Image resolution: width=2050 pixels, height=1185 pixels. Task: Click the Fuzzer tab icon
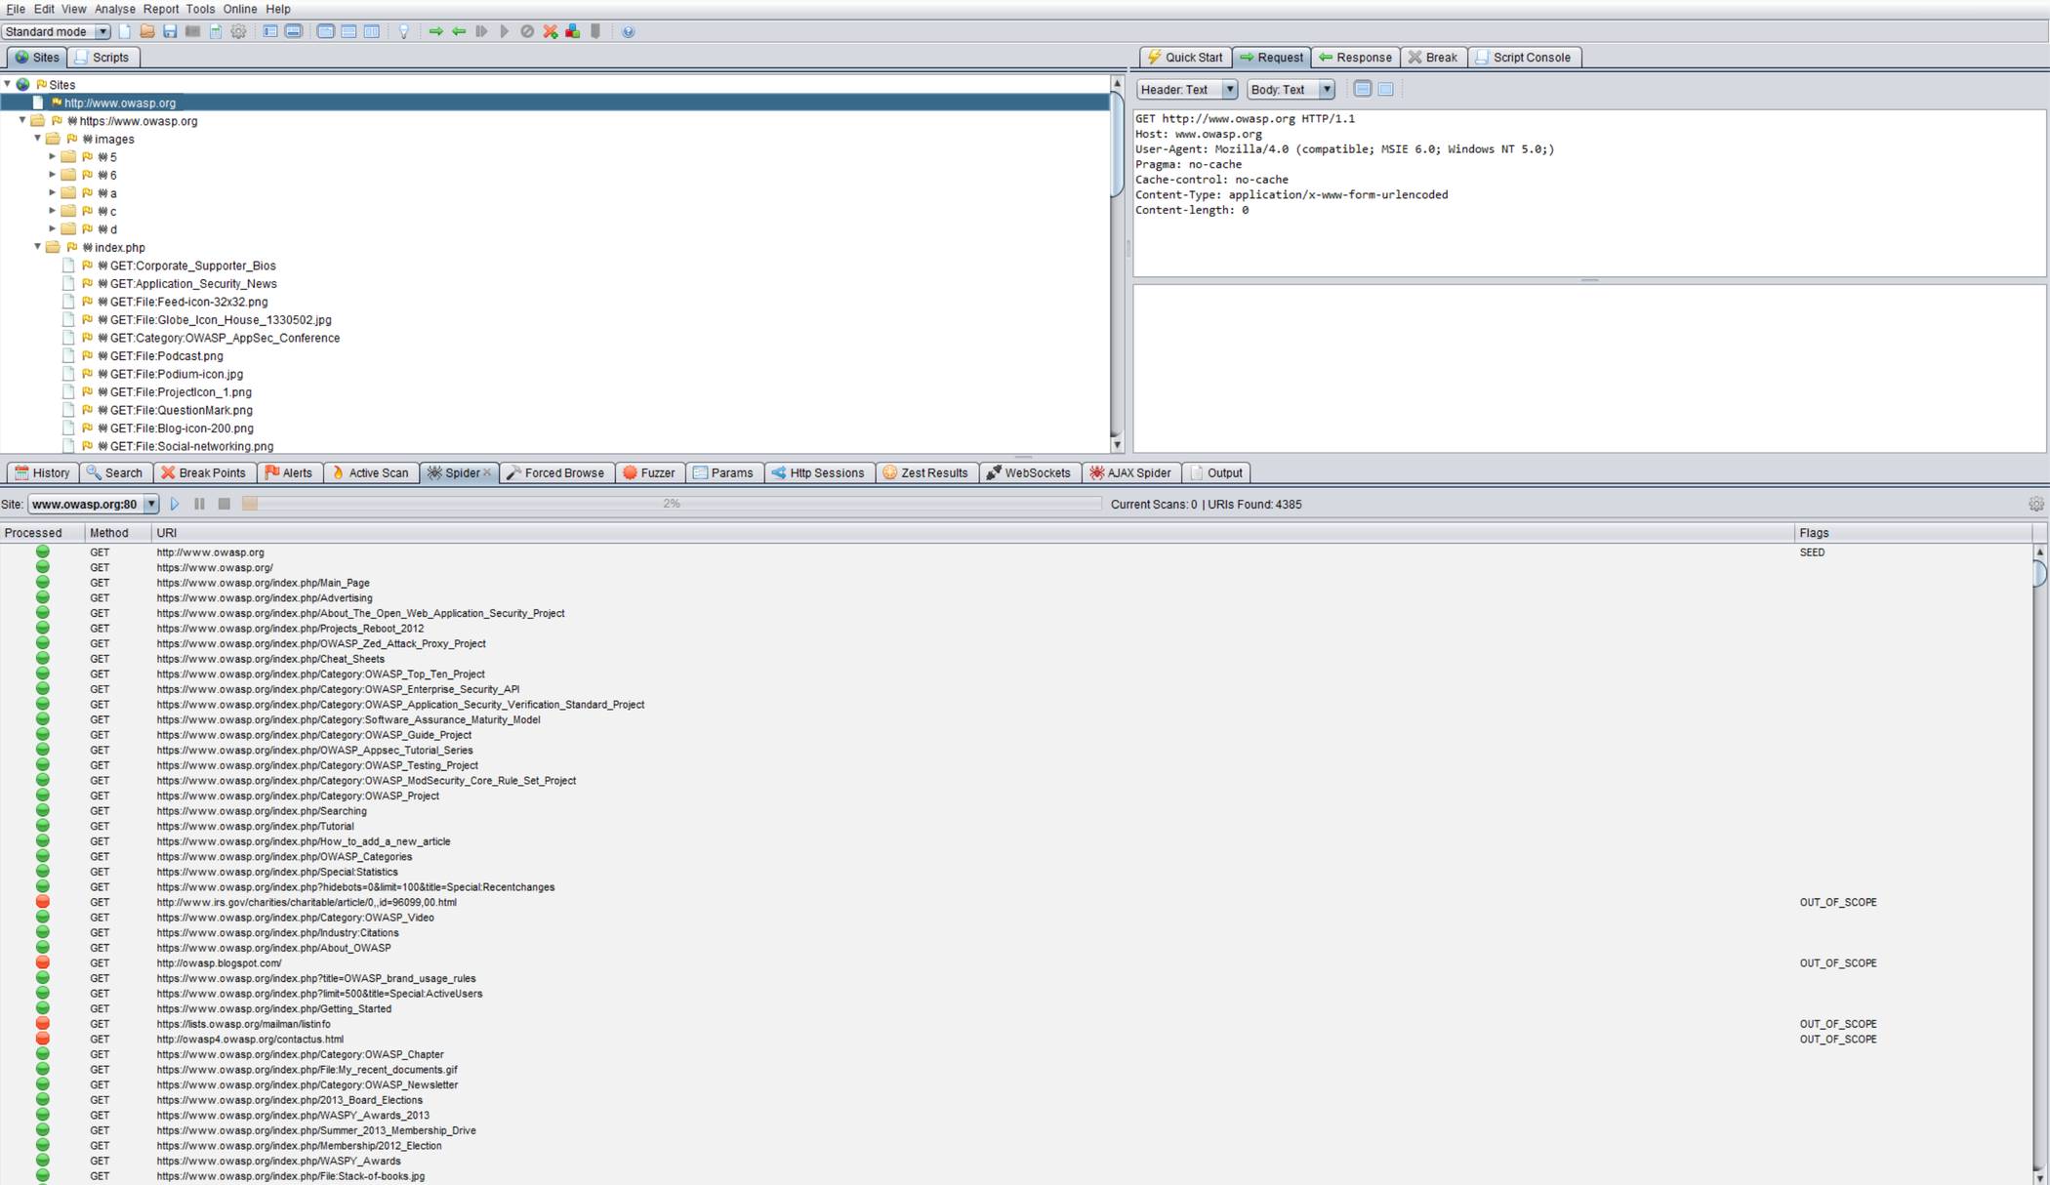(632, 472)
